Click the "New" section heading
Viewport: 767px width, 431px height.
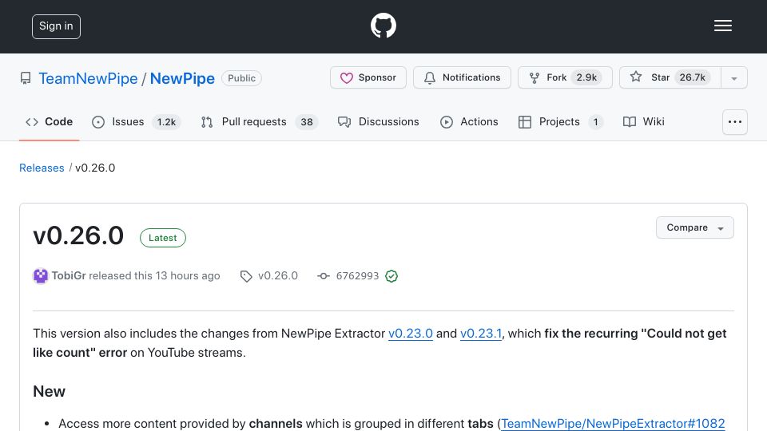[x=49, y=391]
